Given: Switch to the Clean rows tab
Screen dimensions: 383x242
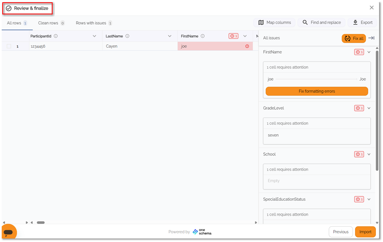Looking at the screenshot, I should click(48, 22).
